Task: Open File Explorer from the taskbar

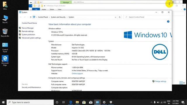Action: click(77, 102)
